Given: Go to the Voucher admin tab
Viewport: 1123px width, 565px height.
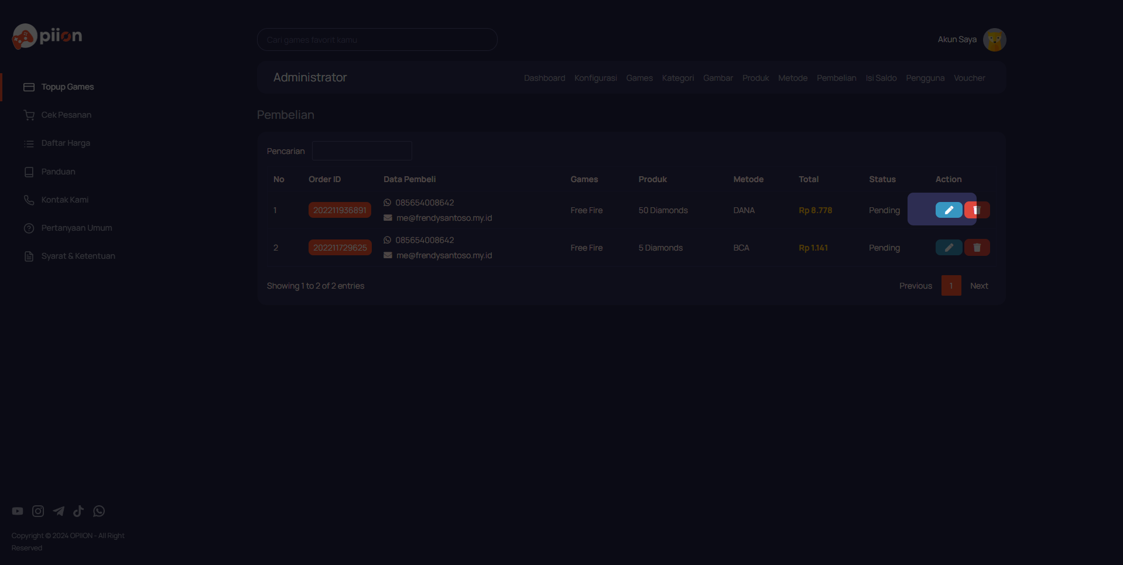Looking at the screenshot, I should [969, 78].
